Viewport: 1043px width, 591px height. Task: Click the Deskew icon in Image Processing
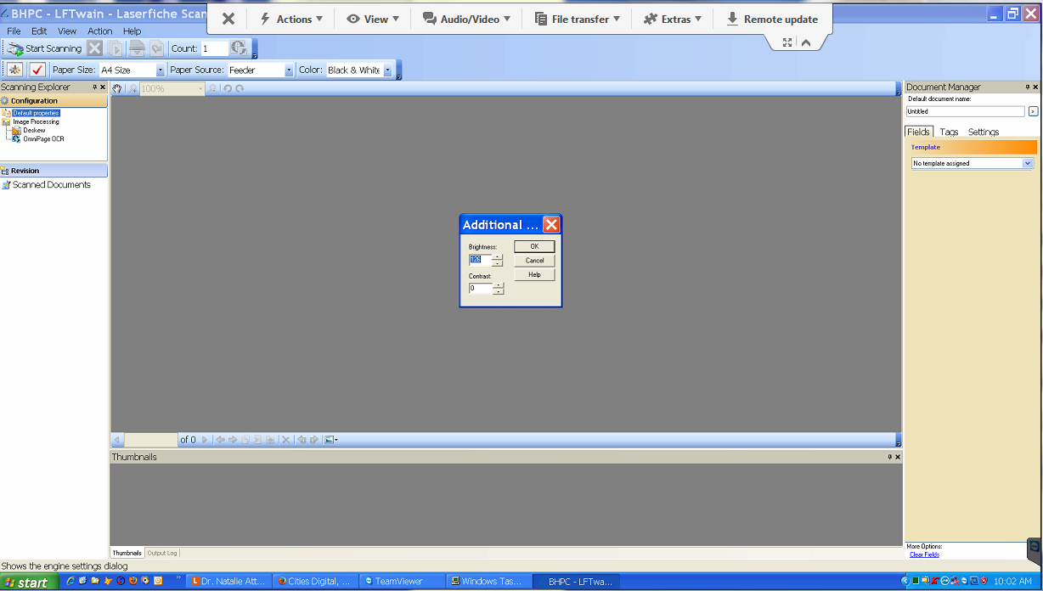(x=17, y=130)
